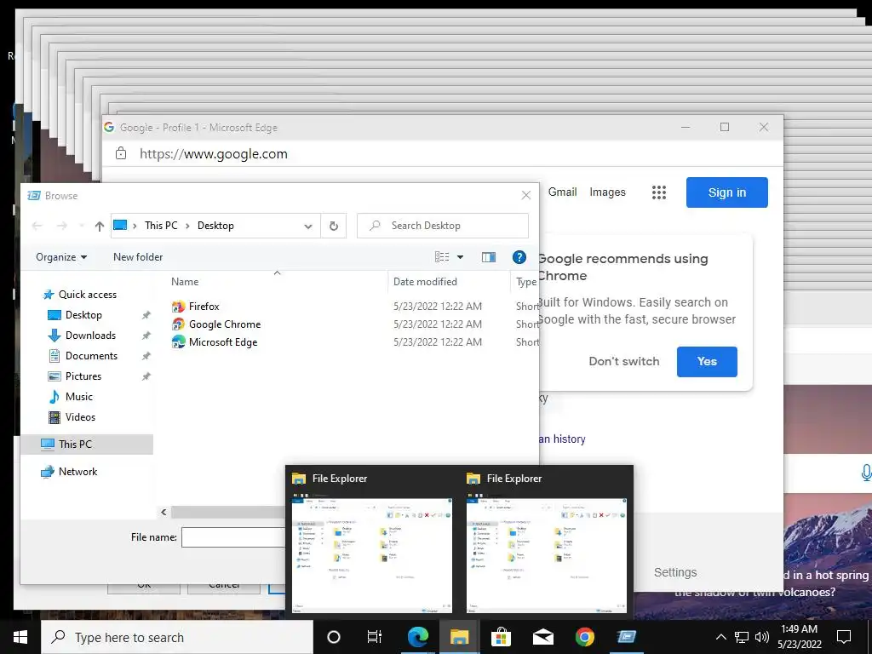The image size is (872, 654).
Task: Open Google Chrome from the taskbar
Action: coord(584,637)
